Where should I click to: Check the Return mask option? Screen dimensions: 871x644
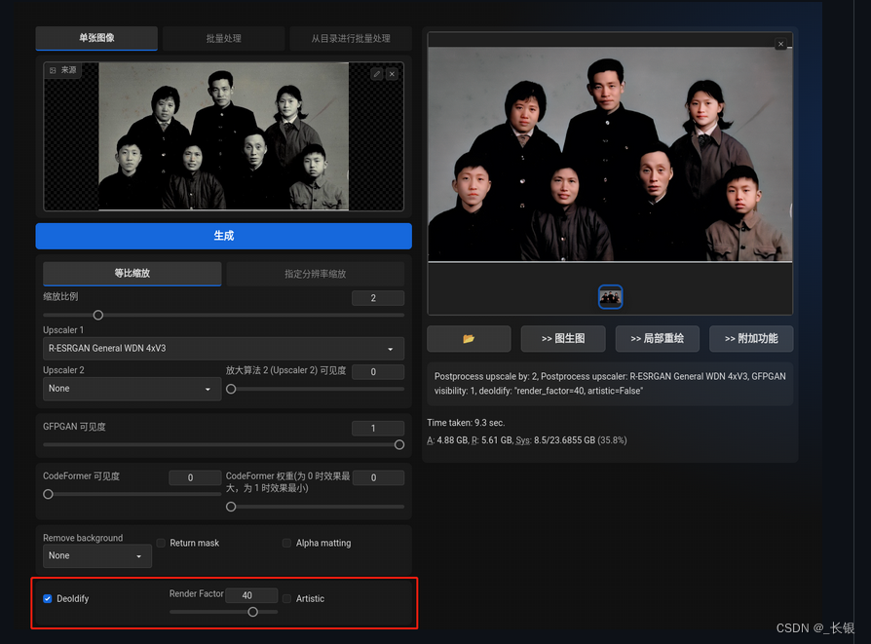160,543
